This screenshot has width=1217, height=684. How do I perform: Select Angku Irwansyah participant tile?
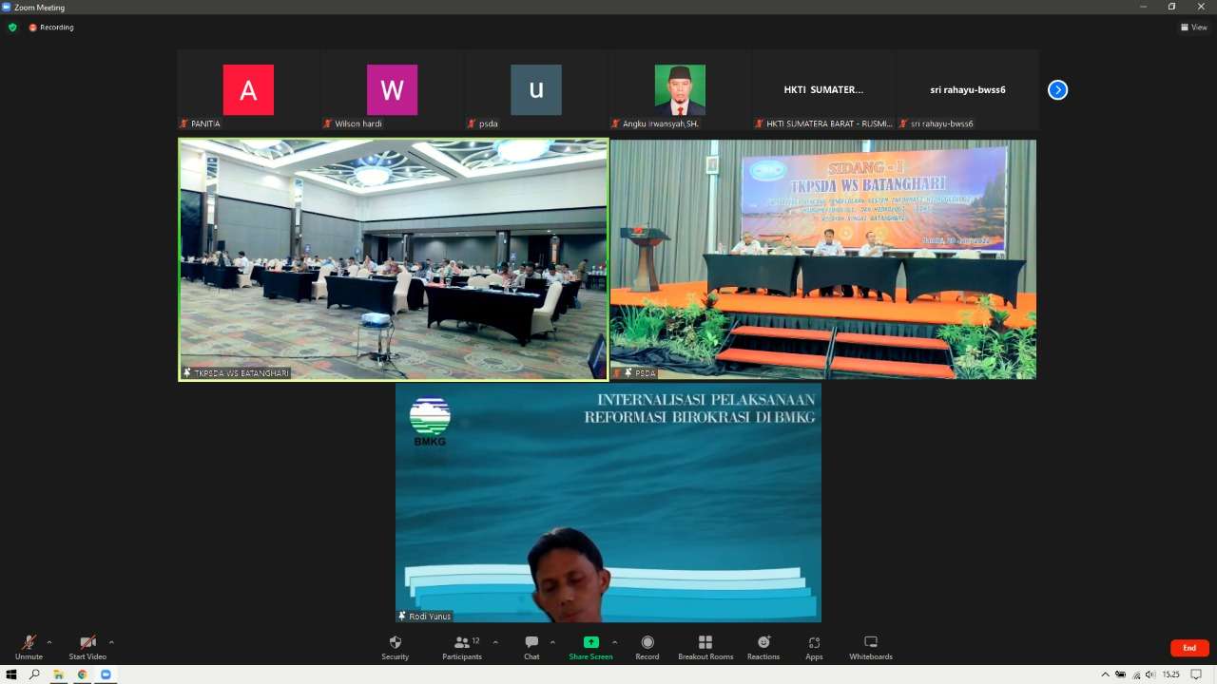[x=680, y=90]
